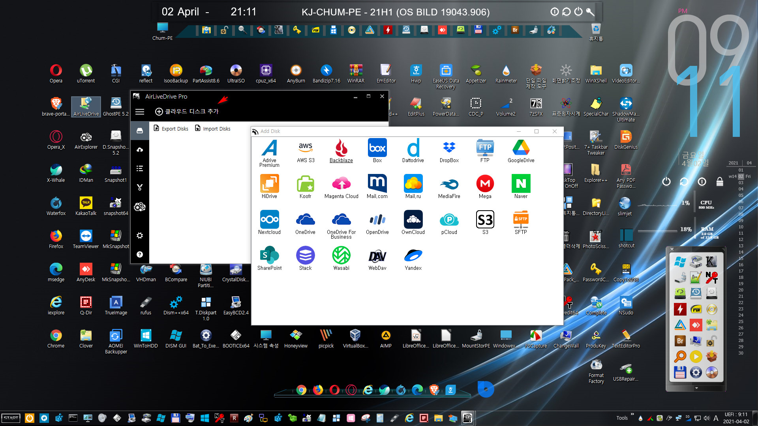This screenshot has height=426, width=758.
Task: Select Magenta Cloud provider
Action: coord(341,187)
